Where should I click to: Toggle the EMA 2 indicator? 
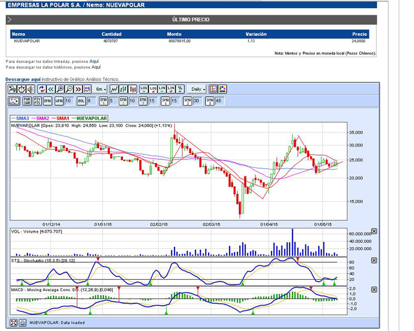tap(123, 101)
